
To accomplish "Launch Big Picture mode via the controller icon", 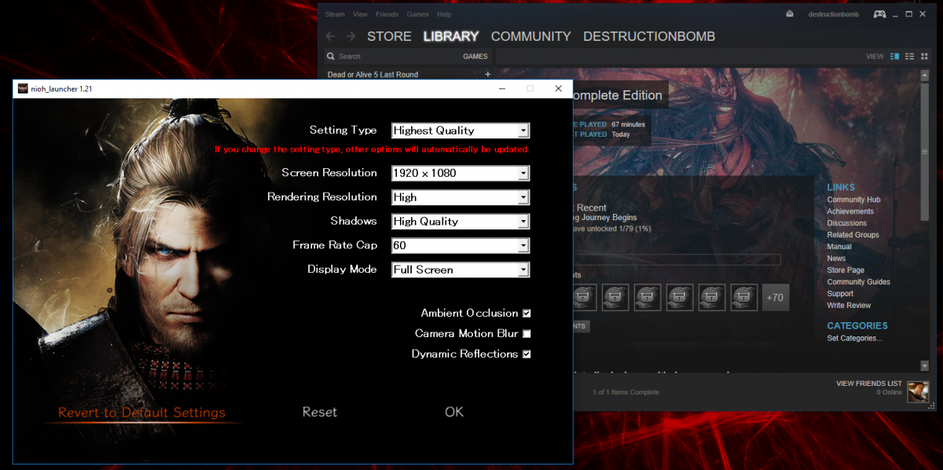I will [x=879, y=14].
